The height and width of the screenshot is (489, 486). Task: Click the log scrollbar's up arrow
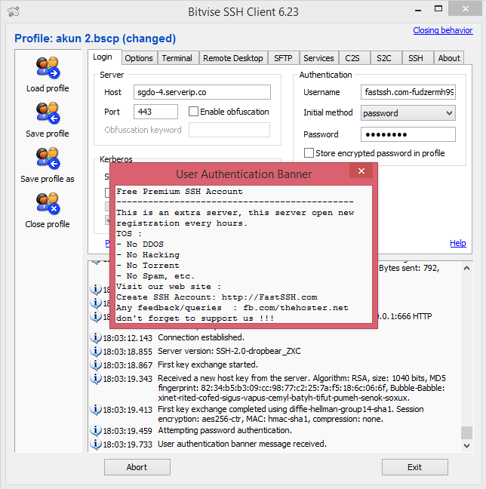click(466, 268)
